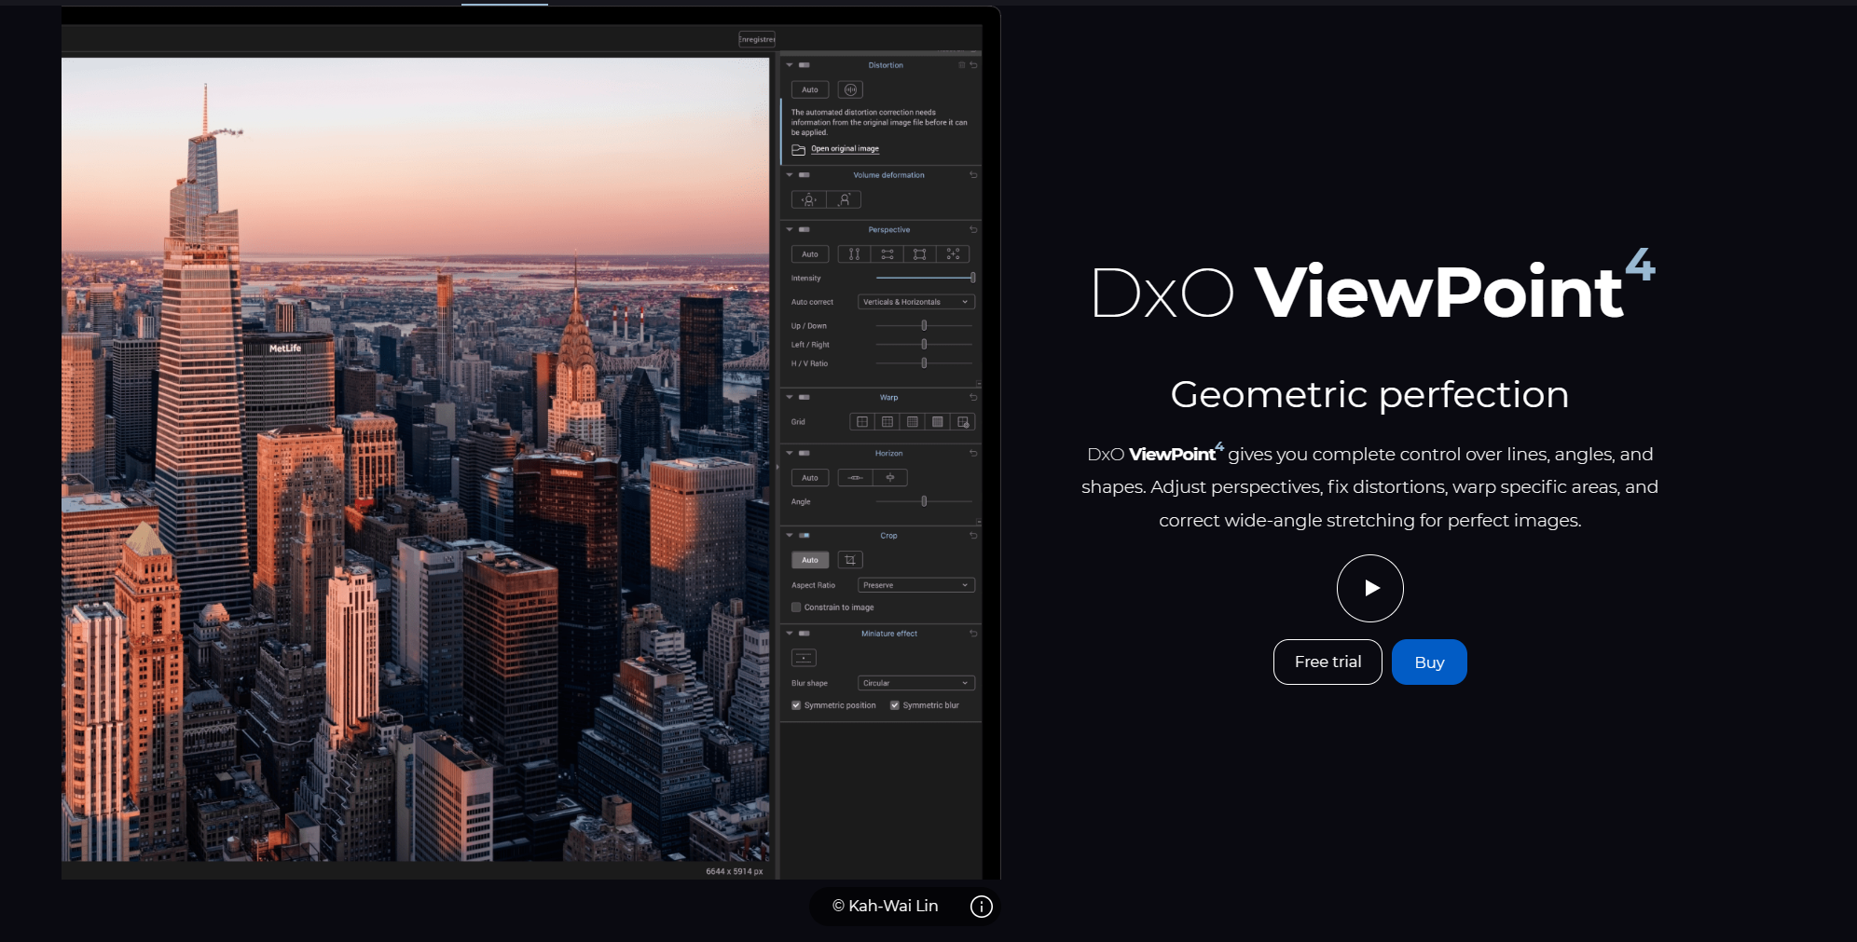Click the Horizon Angle slider handle
The image size is (1857, 942).
click(924, 501)
